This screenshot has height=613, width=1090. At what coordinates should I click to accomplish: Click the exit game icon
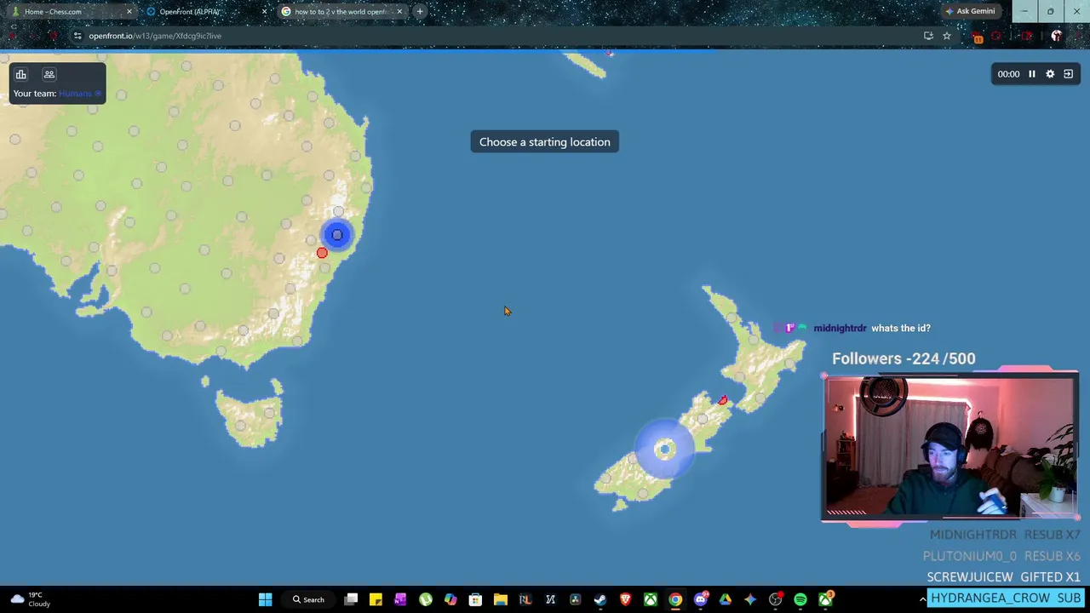click(x=1069, y=74)
